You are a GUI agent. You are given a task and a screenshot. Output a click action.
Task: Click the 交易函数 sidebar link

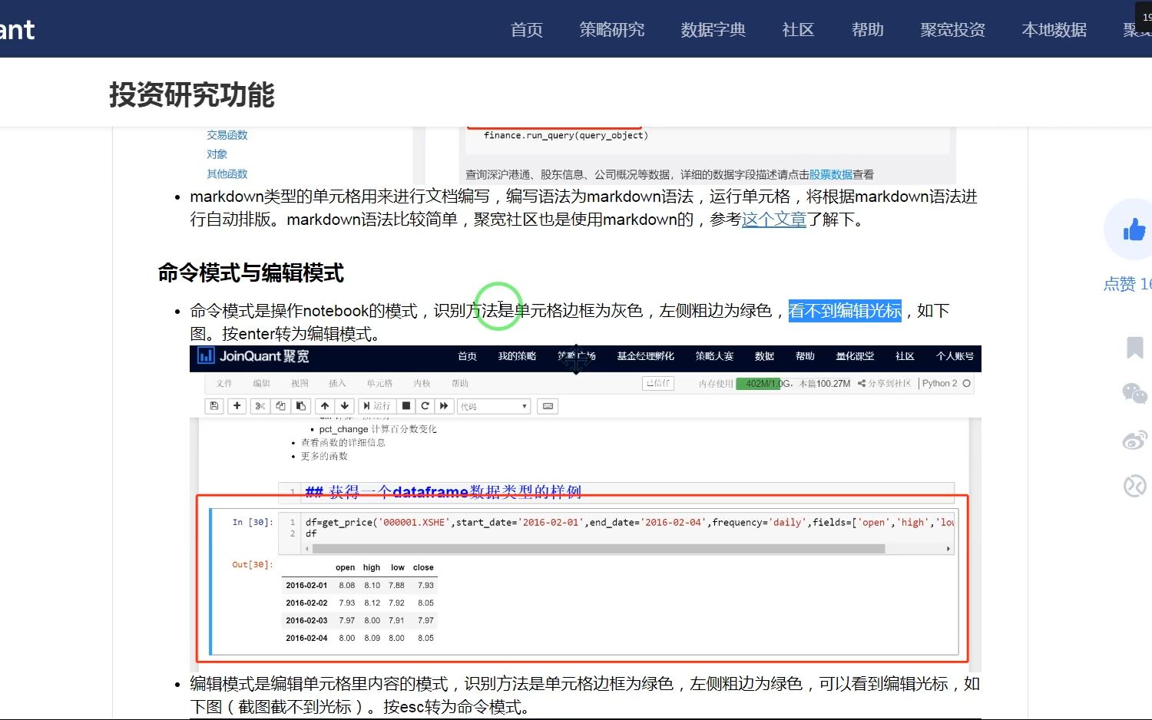pos(227,135)
